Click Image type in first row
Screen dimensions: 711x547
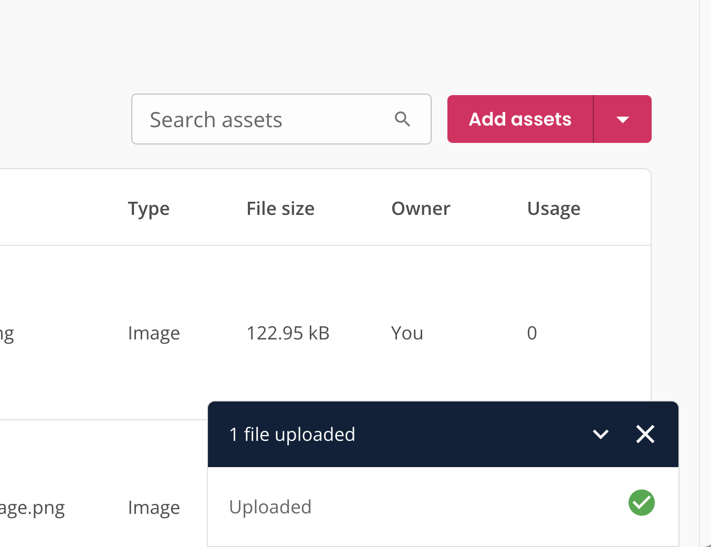click(x=154, y=334)
